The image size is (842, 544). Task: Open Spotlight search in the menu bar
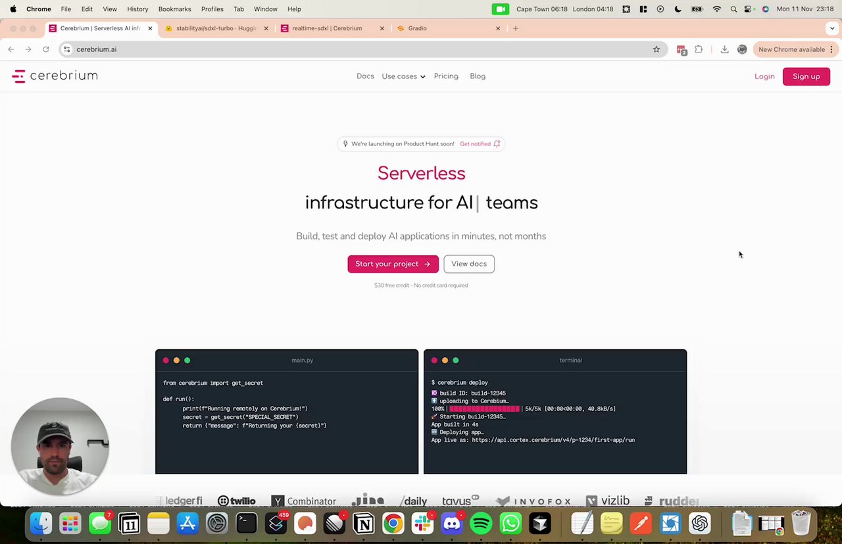point(733,9)
